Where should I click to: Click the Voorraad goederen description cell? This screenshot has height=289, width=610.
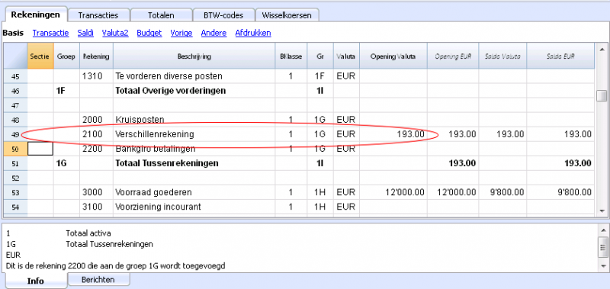194,192
